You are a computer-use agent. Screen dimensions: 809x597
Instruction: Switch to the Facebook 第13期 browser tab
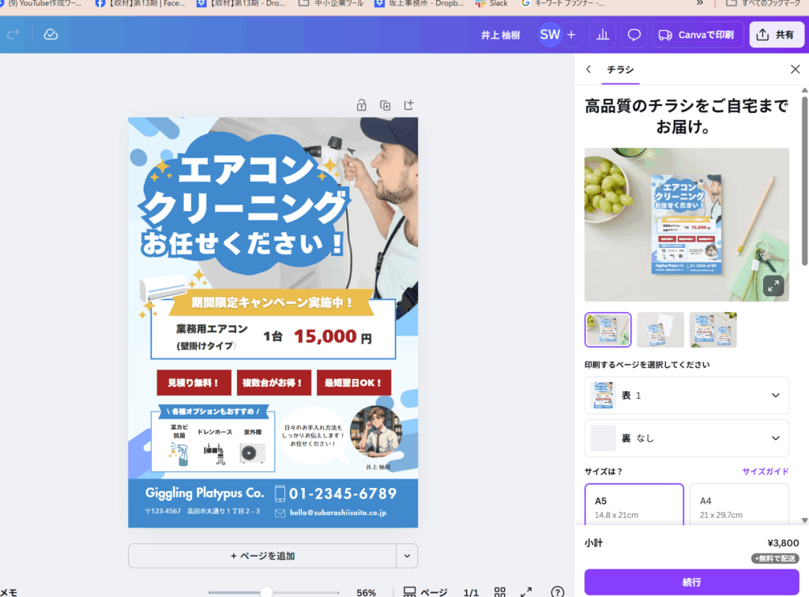click(x=140, y=4)
